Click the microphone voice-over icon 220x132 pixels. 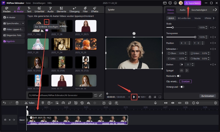click(155, 103)
